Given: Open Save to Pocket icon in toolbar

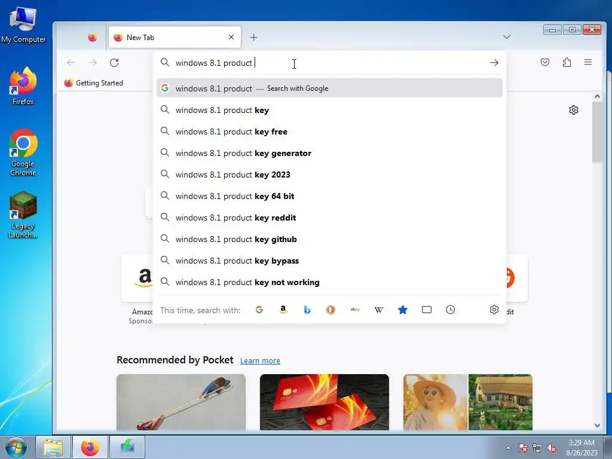Looking at the screenshot, I should point(545,62).
